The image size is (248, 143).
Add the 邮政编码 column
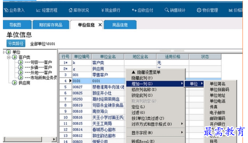[217, 118]
